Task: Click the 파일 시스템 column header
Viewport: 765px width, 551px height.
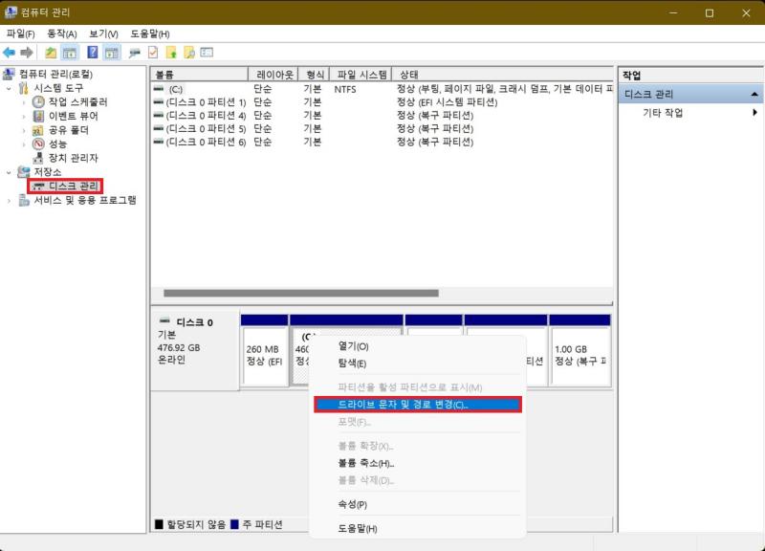Action: tap(361, 75)
